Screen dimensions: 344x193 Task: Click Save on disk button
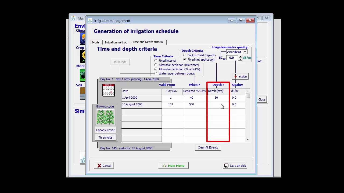[235, 166]
